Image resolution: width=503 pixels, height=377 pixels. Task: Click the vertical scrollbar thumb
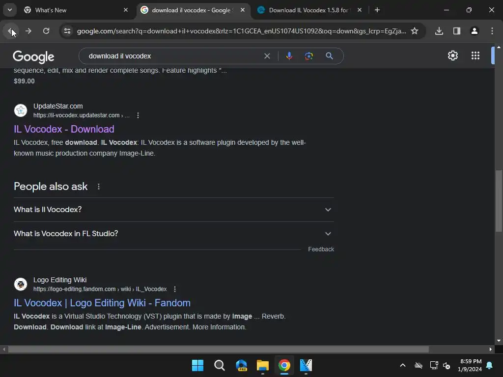point(499,200)
